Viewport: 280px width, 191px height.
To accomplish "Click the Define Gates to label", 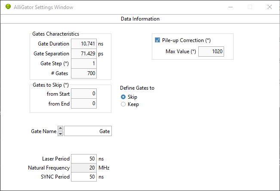I will [137, 88].
